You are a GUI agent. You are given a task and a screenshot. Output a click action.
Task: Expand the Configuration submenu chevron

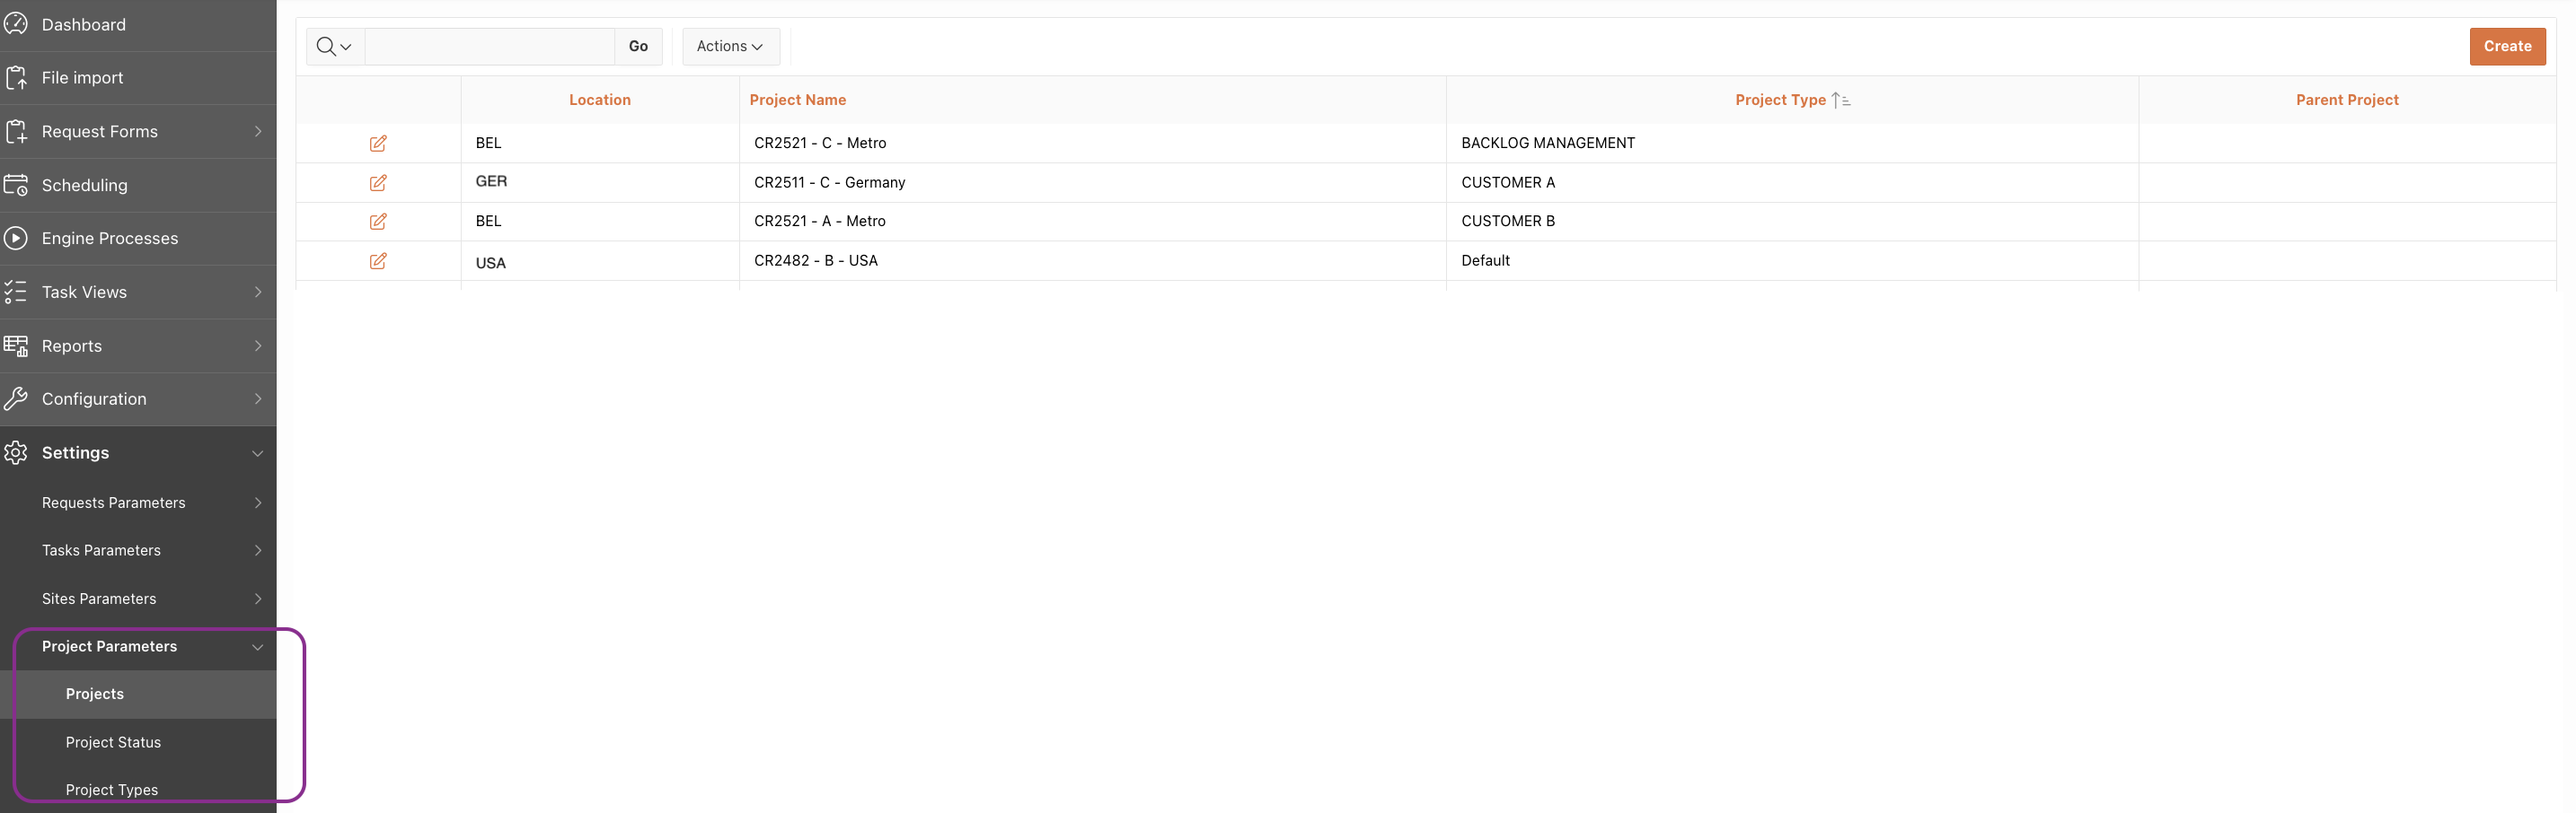[258, 398]
